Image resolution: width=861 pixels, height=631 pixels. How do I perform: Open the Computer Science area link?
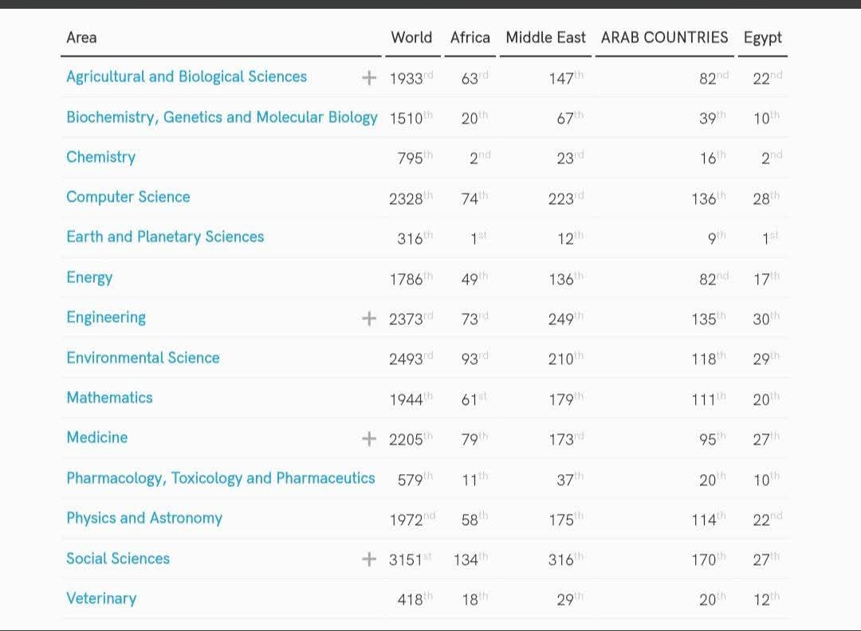click(x=128, y=197)
